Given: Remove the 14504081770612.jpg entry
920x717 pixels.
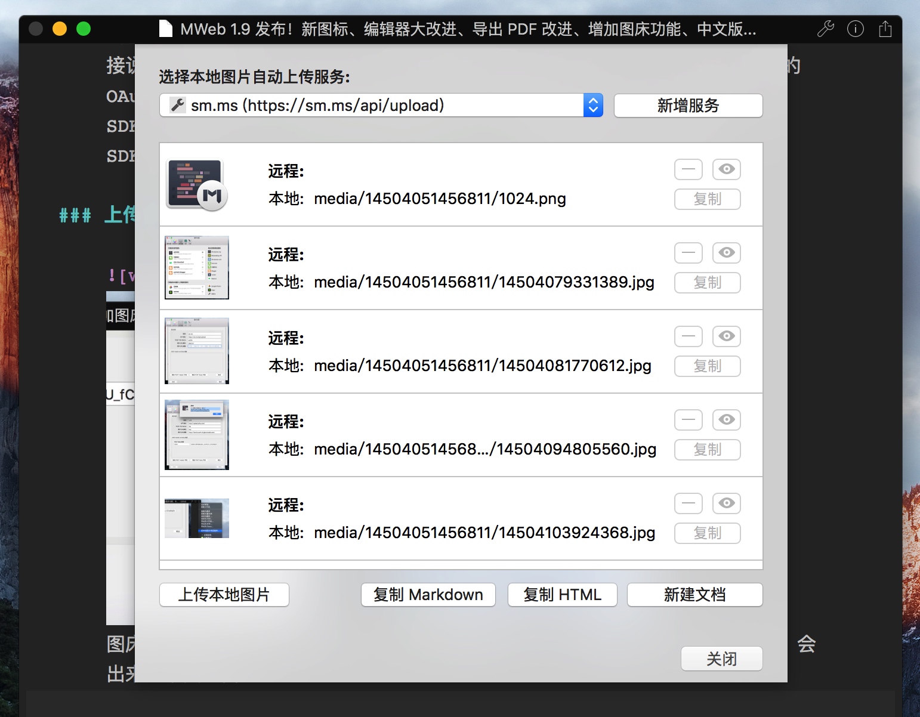Looking at the screenshot, I should coord(689,336).
